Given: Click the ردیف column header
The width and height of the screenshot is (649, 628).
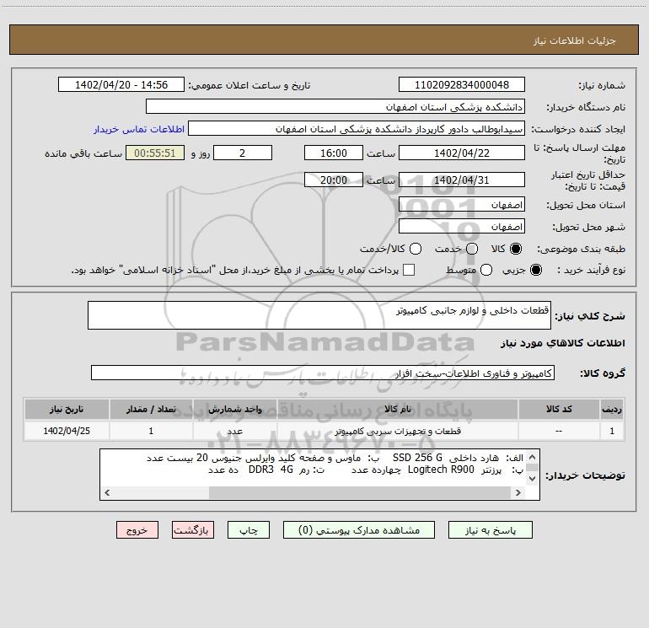Looking at the screenshot, I should pyautogui.click(x=612, y=409).
